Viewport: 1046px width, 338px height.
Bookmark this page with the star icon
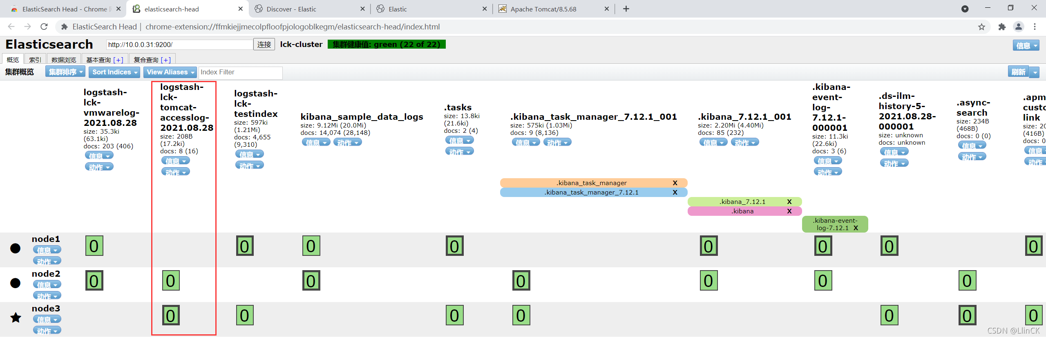(981, 27)
